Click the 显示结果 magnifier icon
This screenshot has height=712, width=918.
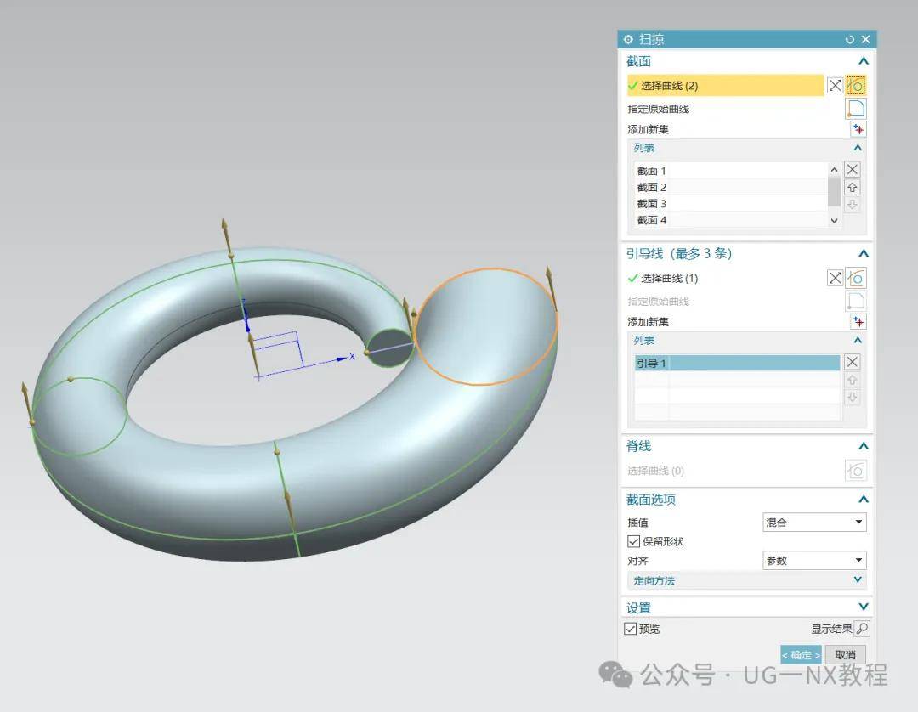[862, 629]
